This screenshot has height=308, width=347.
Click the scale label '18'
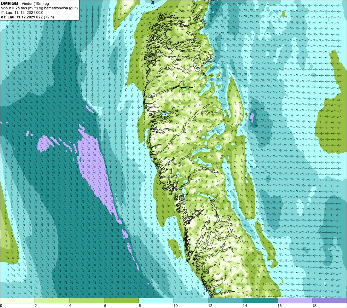(314, 306)
